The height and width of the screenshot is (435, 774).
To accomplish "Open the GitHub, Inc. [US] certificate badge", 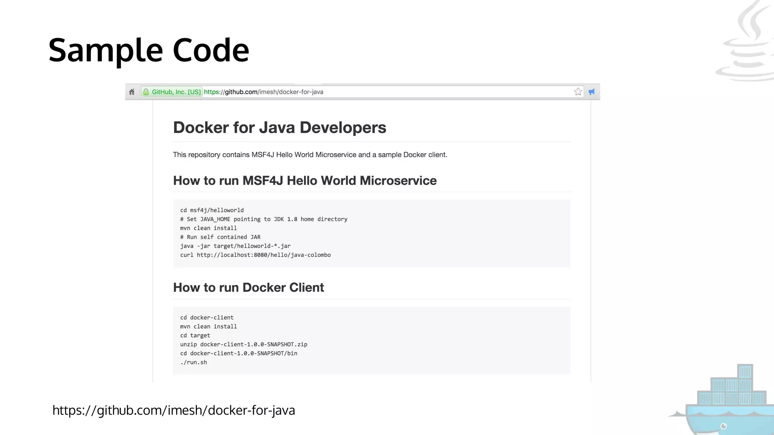I will 176,92.
